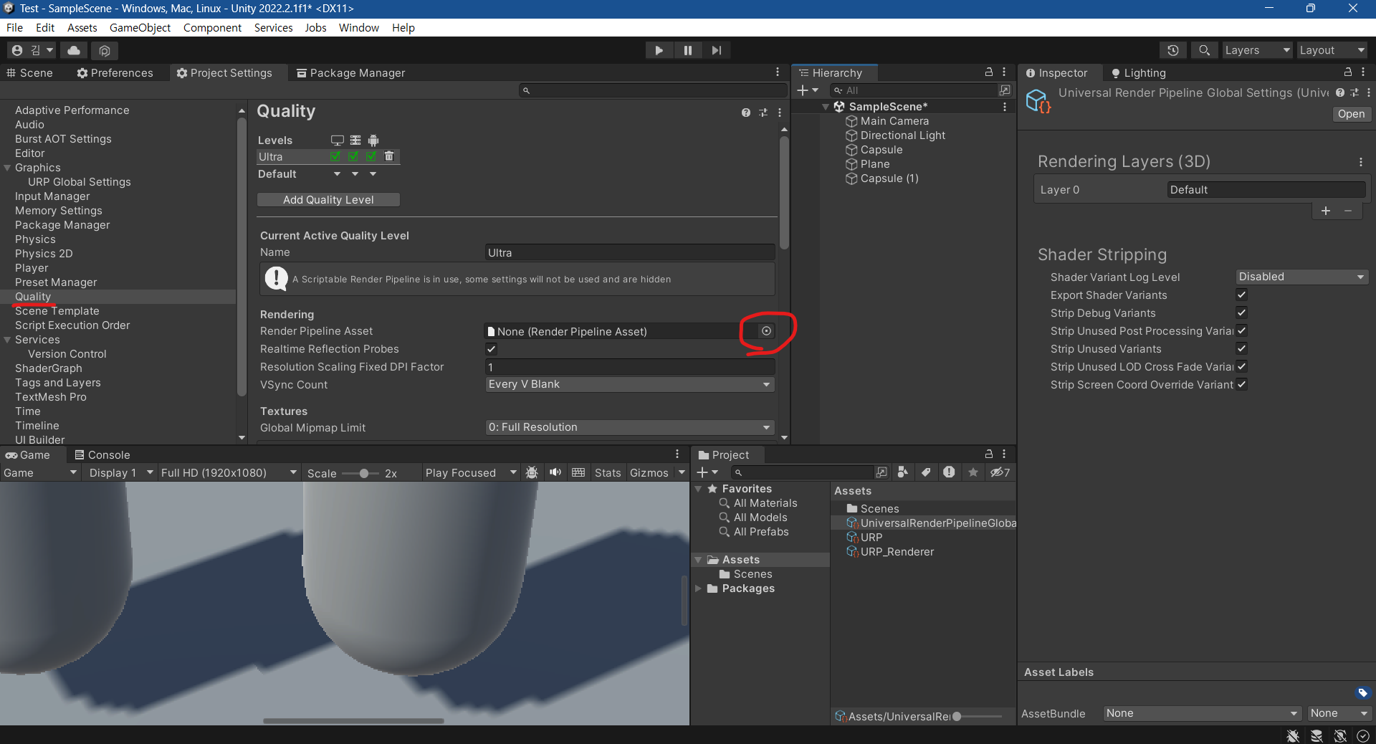
Task: Show shortcuts keyboard icon in Game view
Action: point(578,473)
